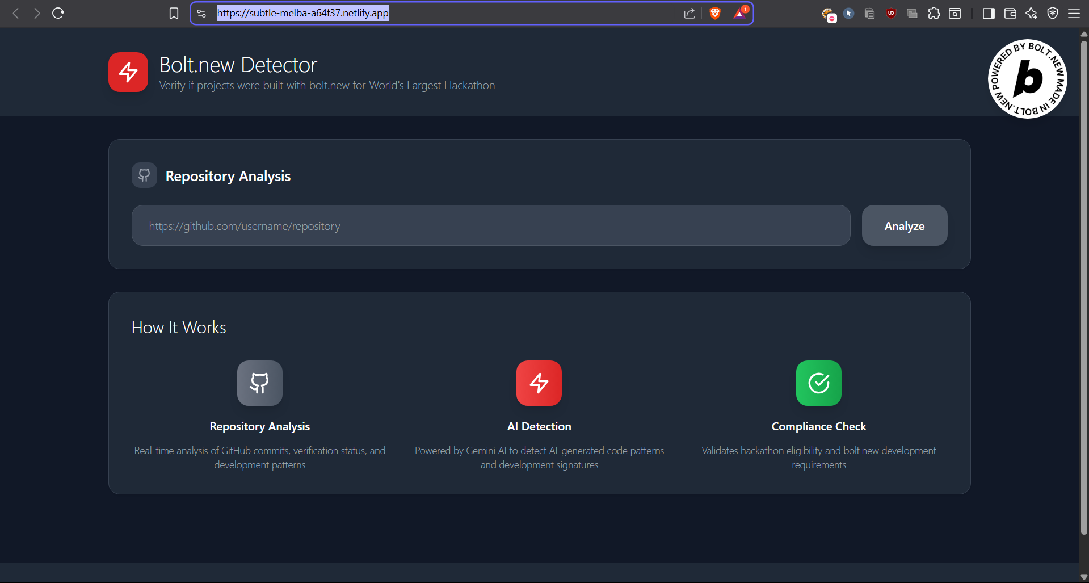The height and width of the screenshot is (583, 1089).
Task: Click the GitHub icon beside the Repository Analysis heading
Action: coord(144,175)
